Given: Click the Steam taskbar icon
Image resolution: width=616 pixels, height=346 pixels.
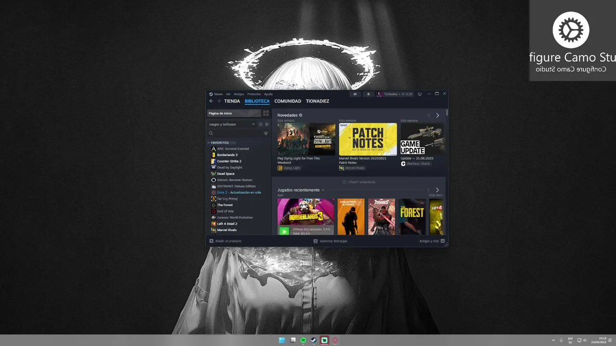Looking at the screenshot, I should tap(314, 340).
